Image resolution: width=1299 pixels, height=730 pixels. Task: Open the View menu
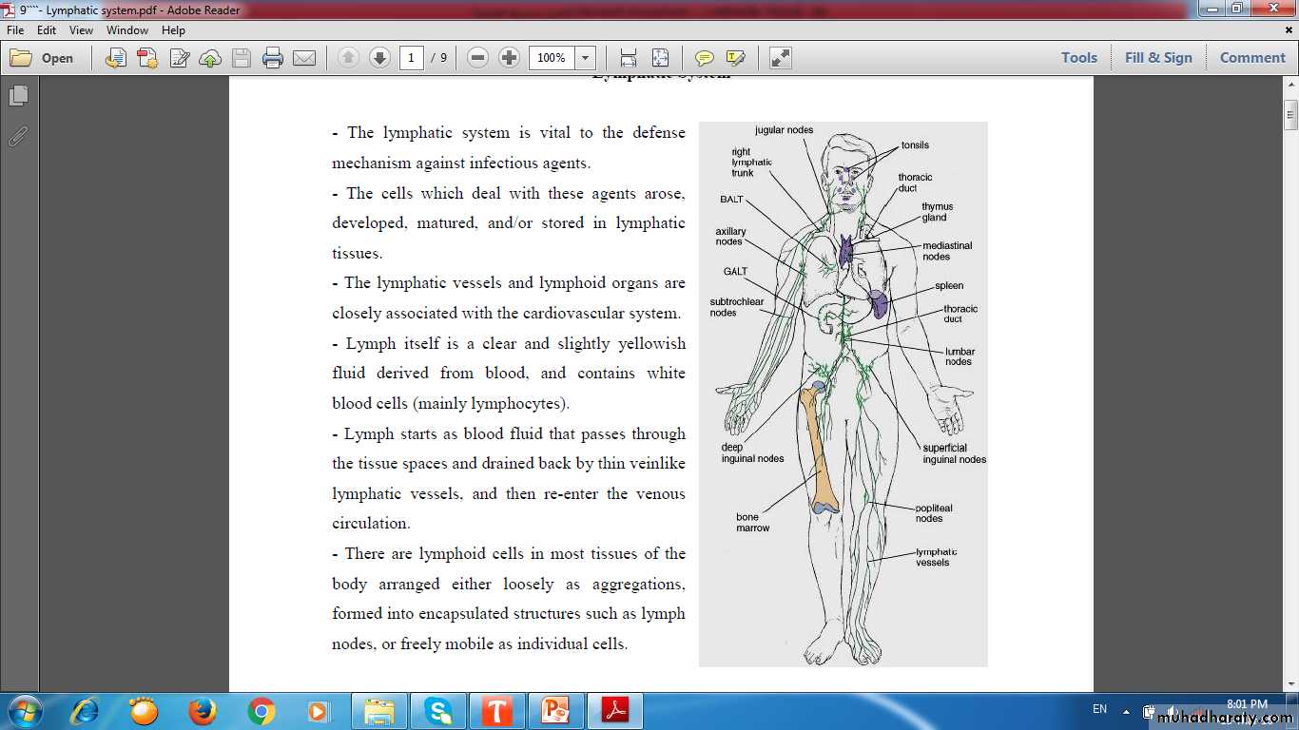81,30
